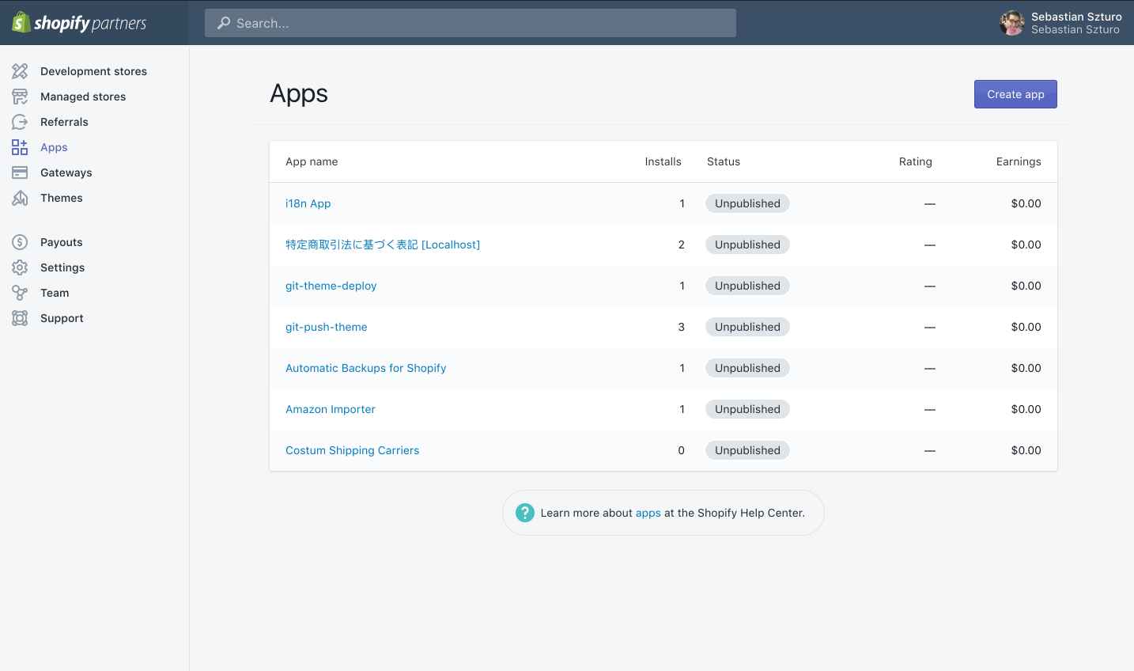This screenshot has width=1134, height=671.
Task: Open Support via the headset icon
Action: pyautogui.click(x=20, y=317)
